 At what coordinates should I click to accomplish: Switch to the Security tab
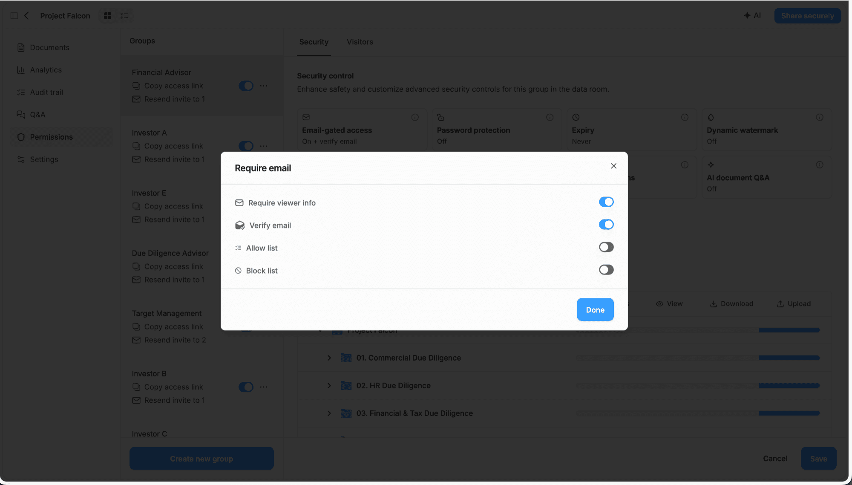(314, 42)
